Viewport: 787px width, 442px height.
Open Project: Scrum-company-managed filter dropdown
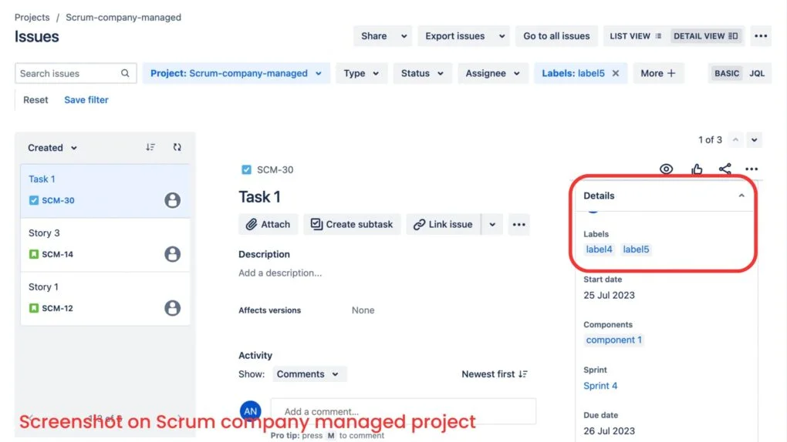coord(236,73)
